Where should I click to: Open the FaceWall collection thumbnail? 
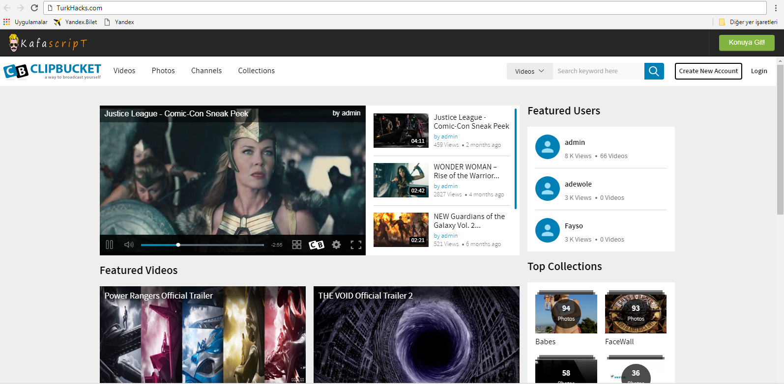pyautogui.click(x=636, y=313)
